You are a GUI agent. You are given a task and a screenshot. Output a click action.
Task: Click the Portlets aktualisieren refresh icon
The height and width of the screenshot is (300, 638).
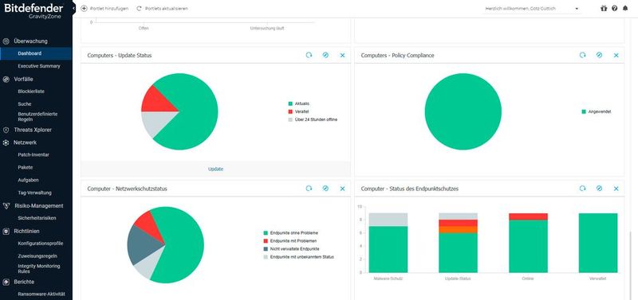(x=139, y=8)
